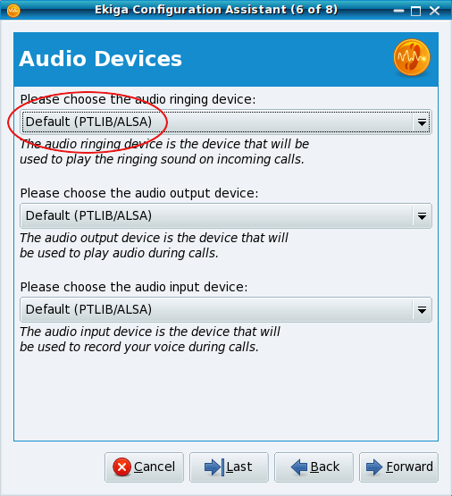Open the audio ringing device arrow
This screenshot has width=452, height=496.
pos(422,122)
